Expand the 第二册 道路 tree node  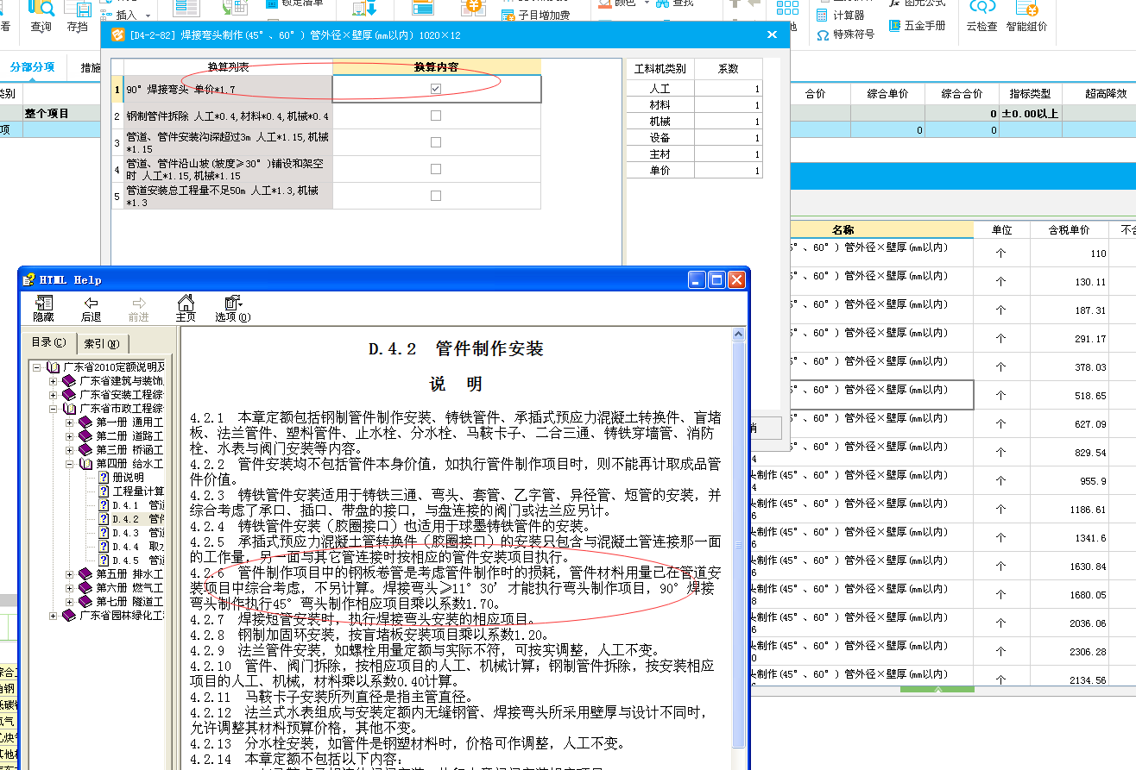pos(70,436)
